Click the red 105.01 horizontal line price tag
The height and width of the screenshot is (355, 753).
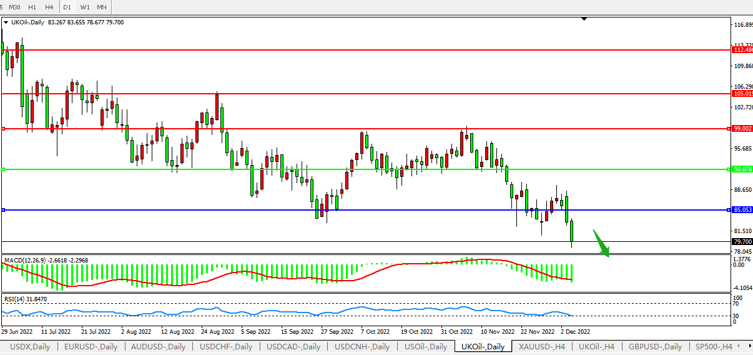click(741, 94)
